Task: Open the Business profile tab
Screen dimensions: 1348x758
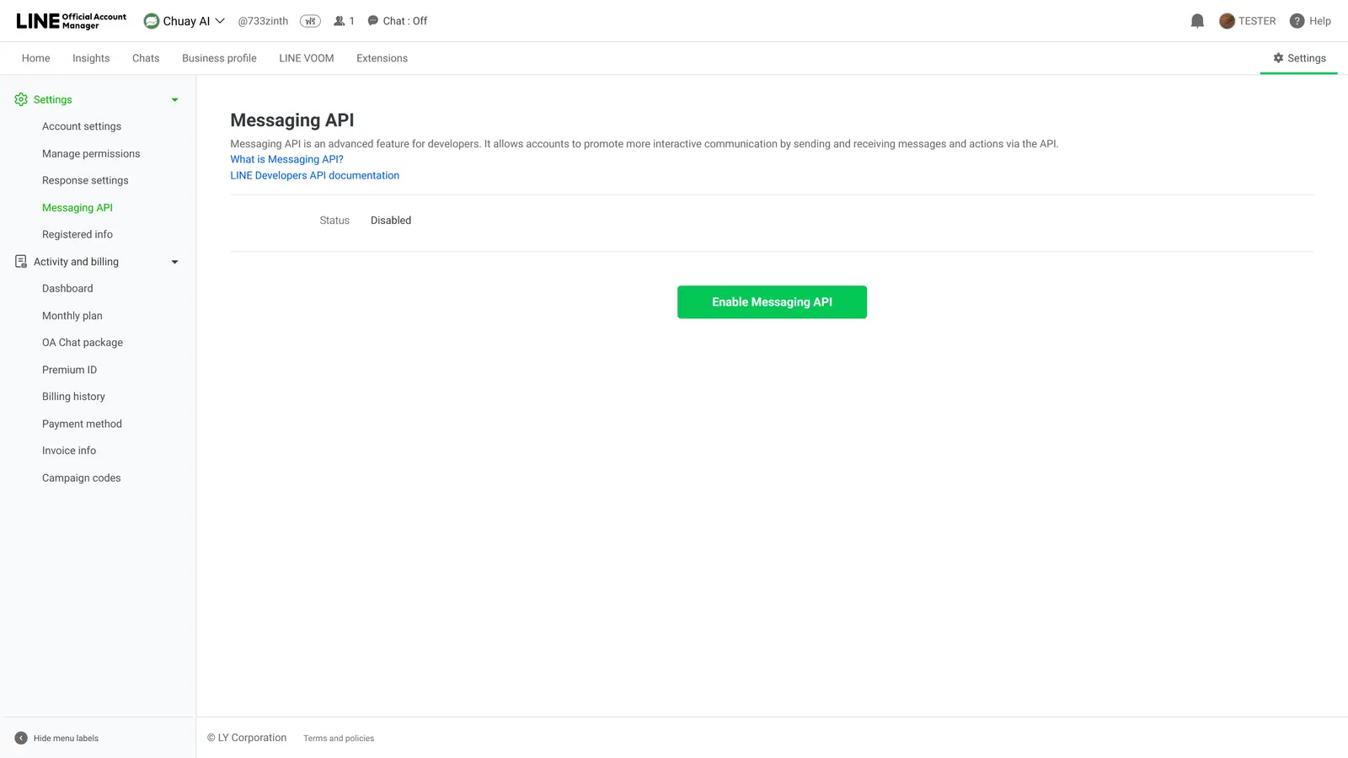Action: pyautogui.click(x=219, y=58)
